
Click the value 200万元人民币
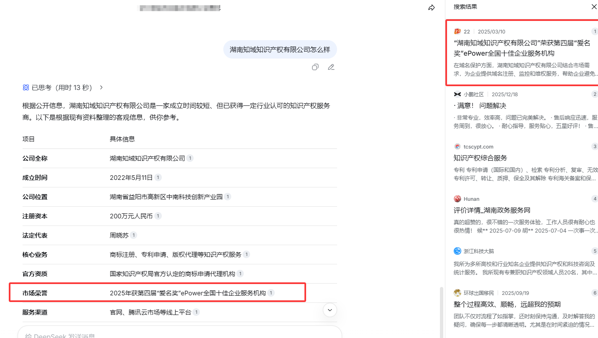(131, 216)
